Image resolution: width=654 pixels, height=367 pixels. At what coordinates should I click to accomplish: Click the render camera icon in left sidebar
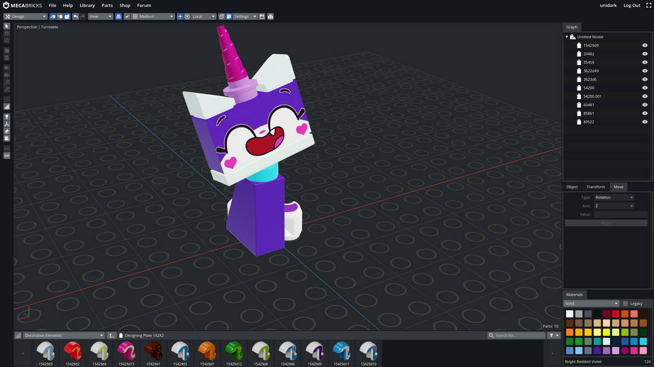click(6, 138)
